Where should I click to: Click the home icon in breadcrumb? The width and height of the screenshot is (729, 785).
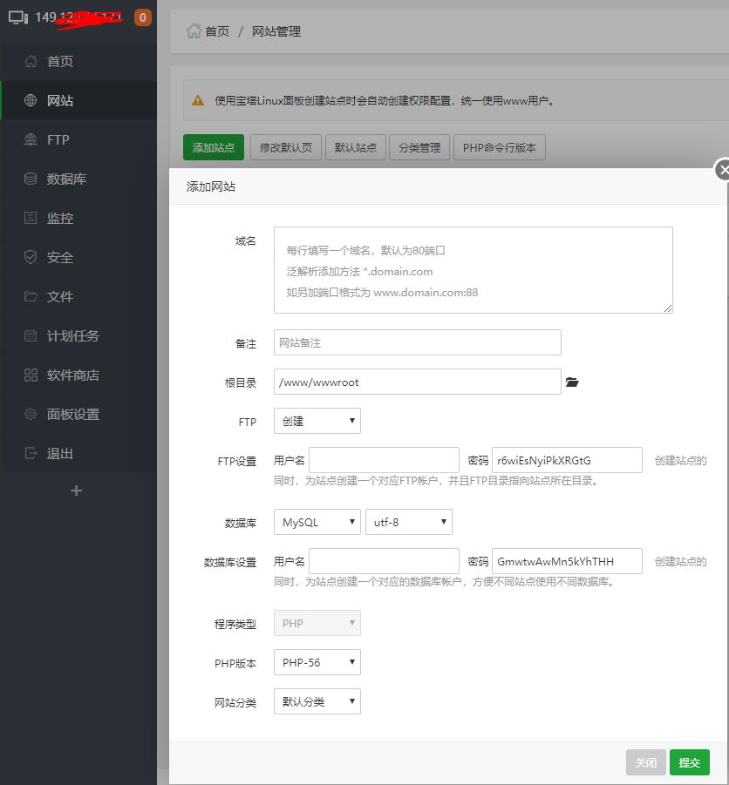tap(194, 30)
